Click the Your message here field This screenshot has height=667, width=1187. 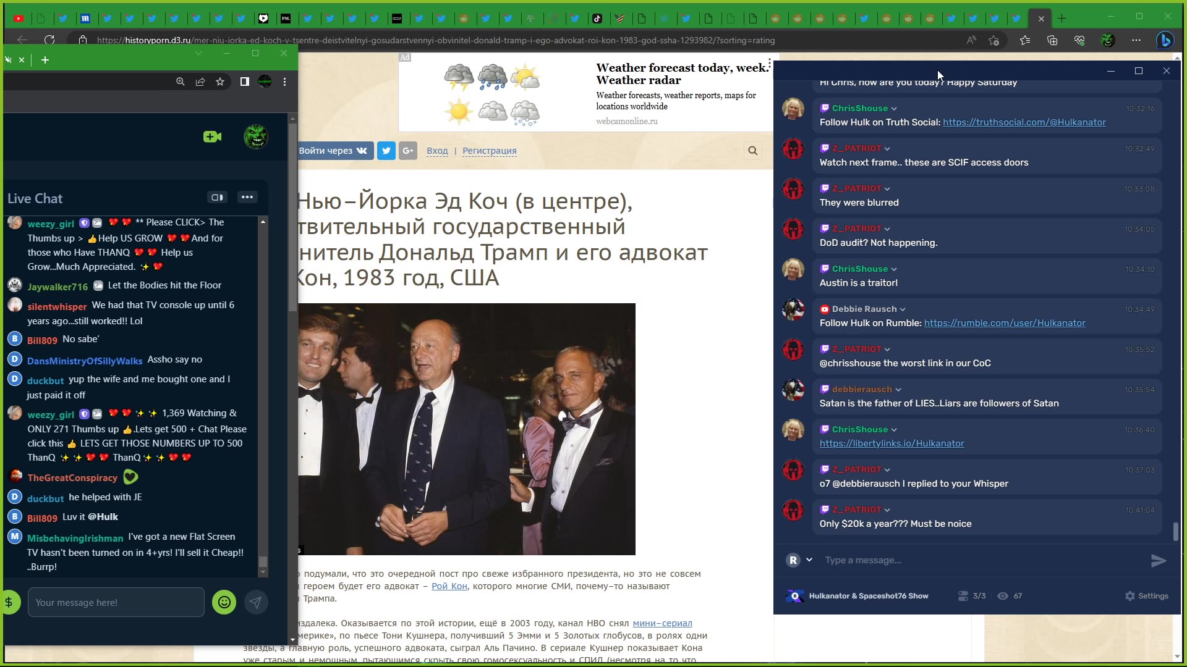click(116, 602)
